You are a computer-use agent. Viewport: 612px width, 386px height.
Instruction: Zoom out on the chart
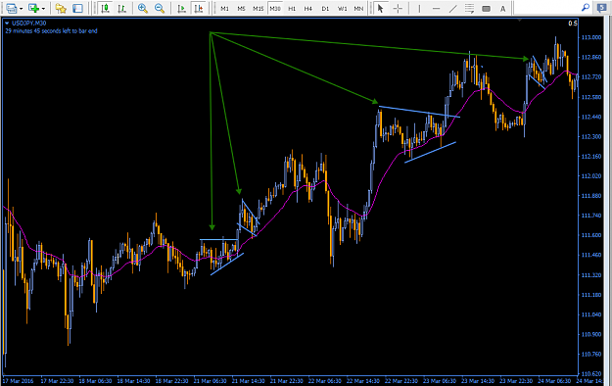(160, 8)
